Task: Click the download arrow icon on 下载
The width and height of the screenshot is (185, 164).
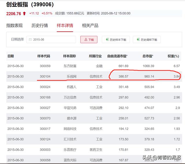Action: pyautogui.click(x=86, y=39)
